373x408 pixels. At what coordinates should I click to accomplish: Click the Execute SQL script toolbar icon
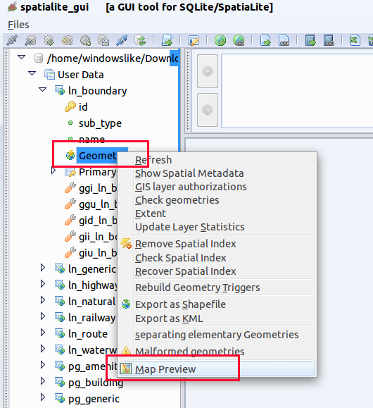click(167, 40)
